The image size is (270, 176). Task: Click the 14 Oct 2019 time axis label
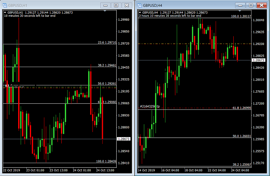(x=146, y=170)
